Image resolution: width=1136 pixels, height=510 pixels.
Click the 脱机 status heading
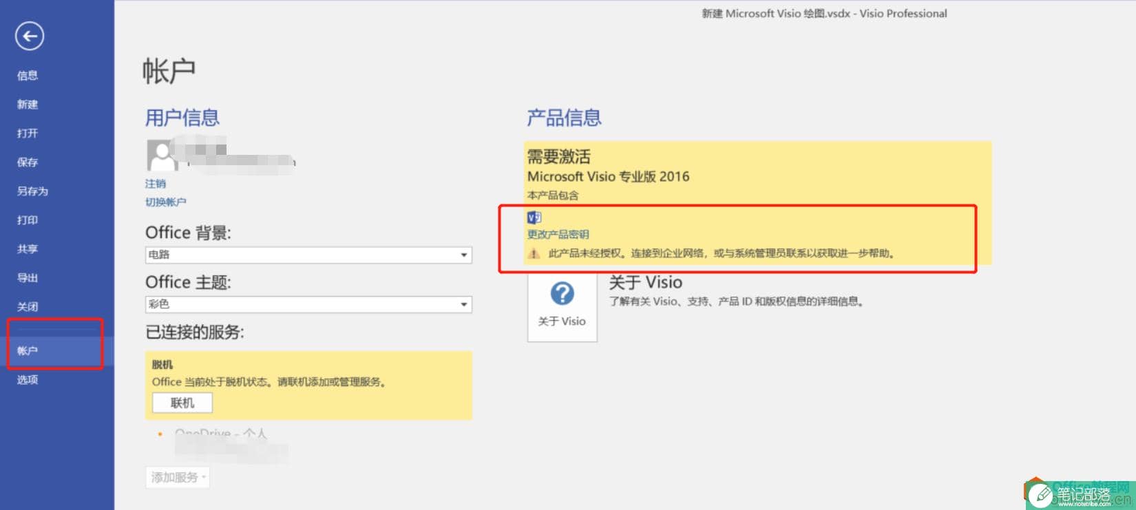[162, 365]
